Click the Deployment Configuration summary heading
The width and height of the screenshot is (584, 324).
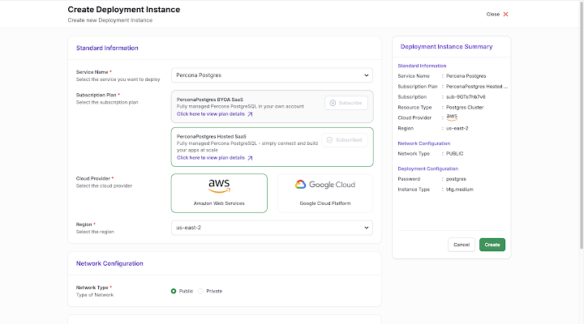click(x=428, y=168)
